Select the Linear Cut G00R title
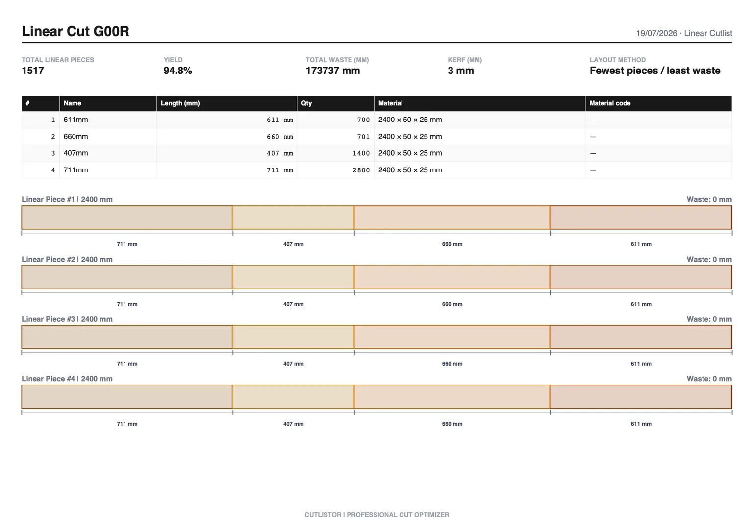 tap(75, 31)
